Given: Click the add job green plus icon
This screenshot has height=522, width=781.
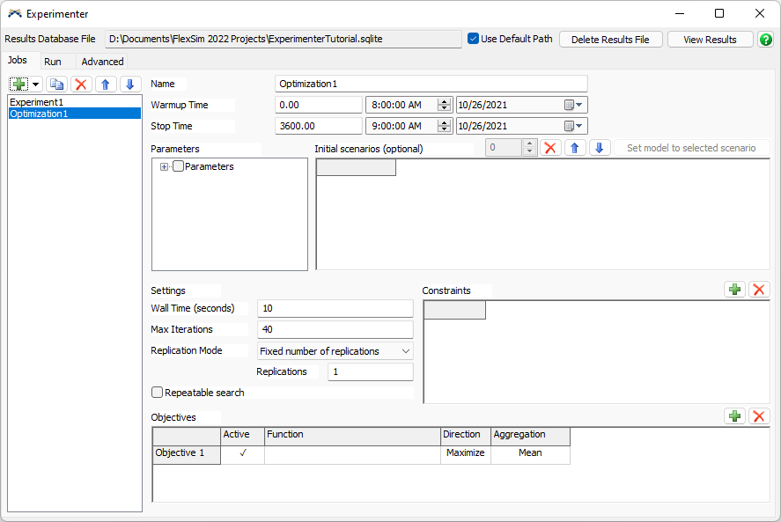Looking at the screenshot, I should tap(19, 85).
